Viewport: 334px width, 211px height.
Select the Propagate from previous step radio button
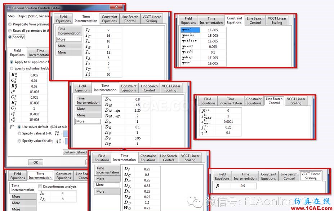tap(10, 24)
